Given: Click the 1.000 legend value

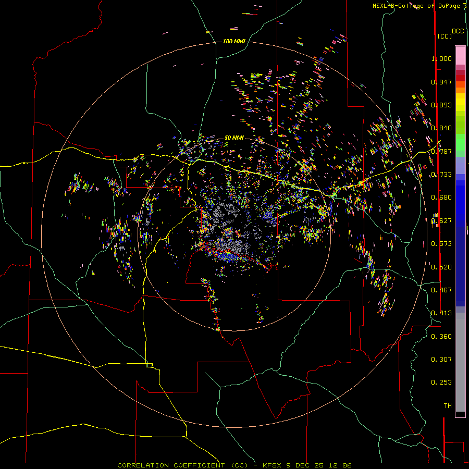Looking at the screenshot, I should coord(441,58).
